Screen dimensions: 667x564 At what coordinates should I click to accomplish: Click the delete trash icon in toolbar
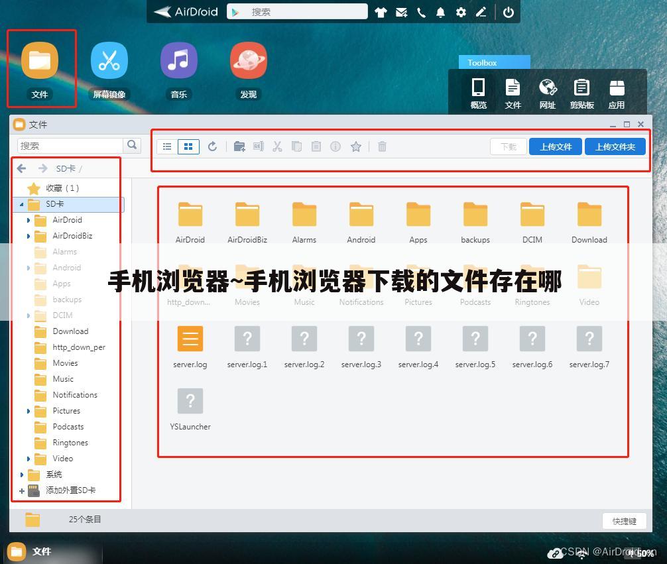382,146
